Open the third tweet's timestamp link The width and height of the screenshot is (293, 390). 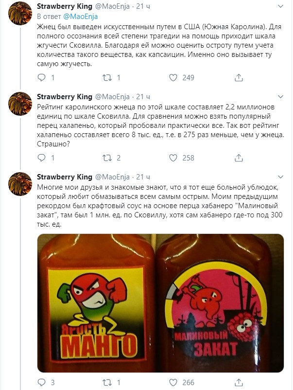click(x=144, y=176)
